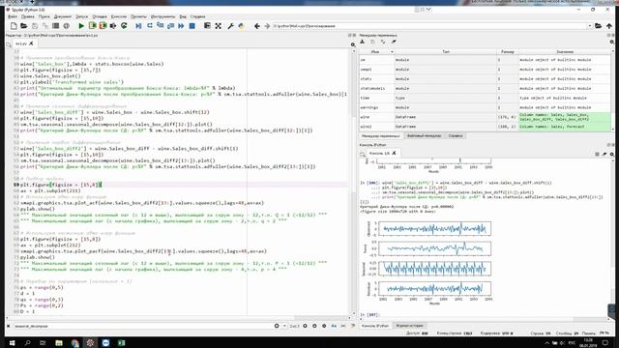This screenshot has height=348, width=619.
Task: Maximize current pane icon
Action: [207, 26]
